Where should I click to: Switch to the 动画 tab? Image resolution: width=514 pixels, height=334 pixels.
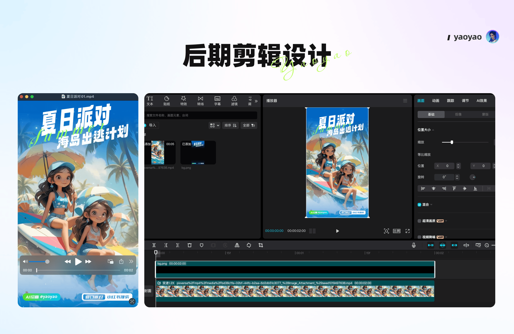click(x=436, y=101)
